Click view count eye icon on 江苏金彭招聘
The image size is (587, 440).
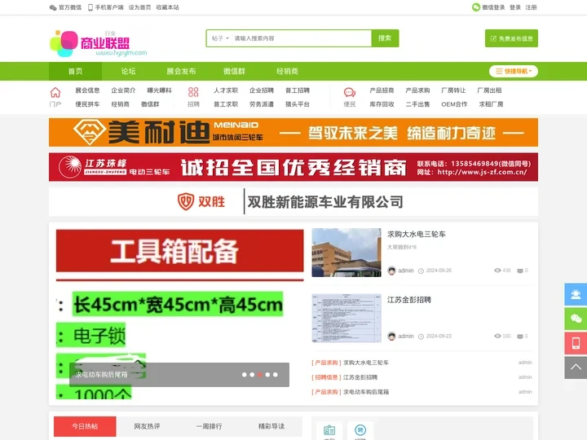(x=497, y=336)
